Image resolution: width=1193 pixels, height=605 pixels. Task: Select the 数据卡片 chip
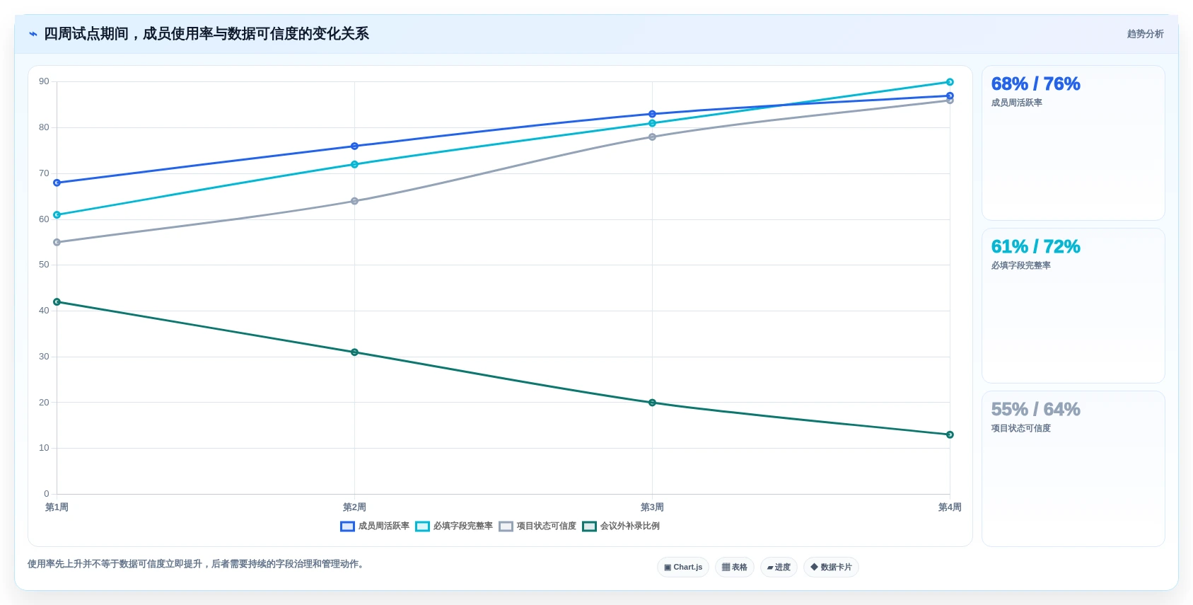pos(831,567)
